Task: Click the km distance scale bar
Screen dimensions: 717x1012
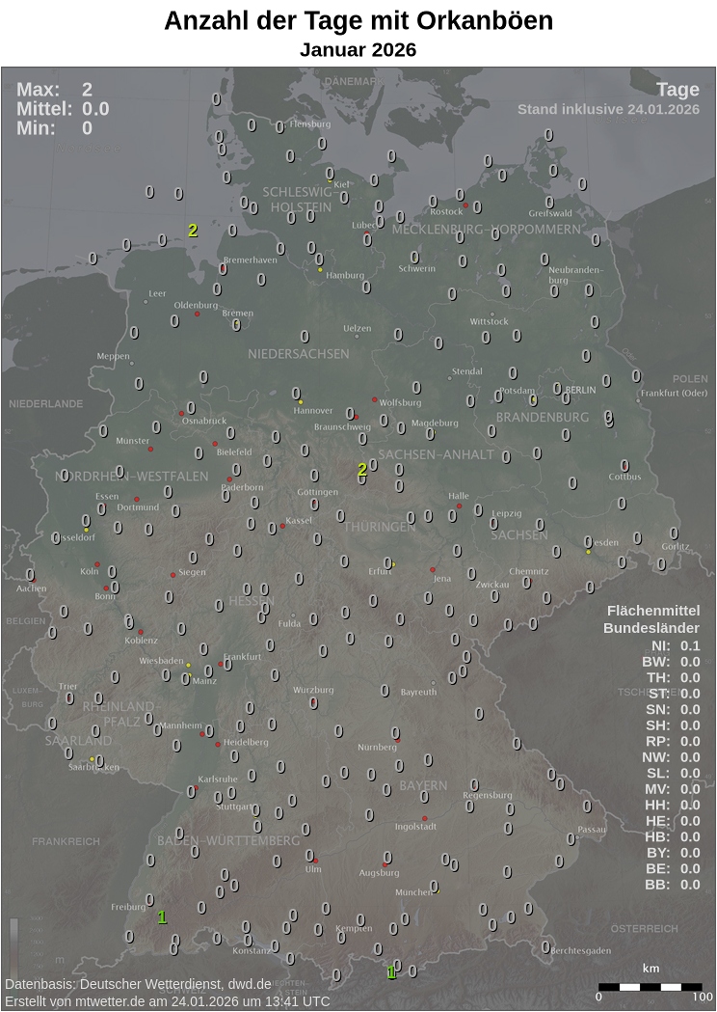Action: (x=651, y=987)
